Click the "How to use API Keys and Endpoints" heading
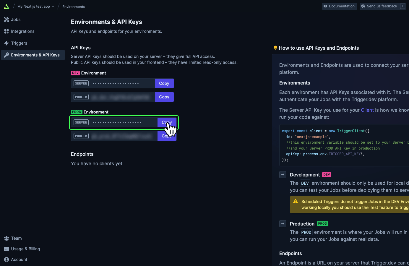 pos(319,48)
